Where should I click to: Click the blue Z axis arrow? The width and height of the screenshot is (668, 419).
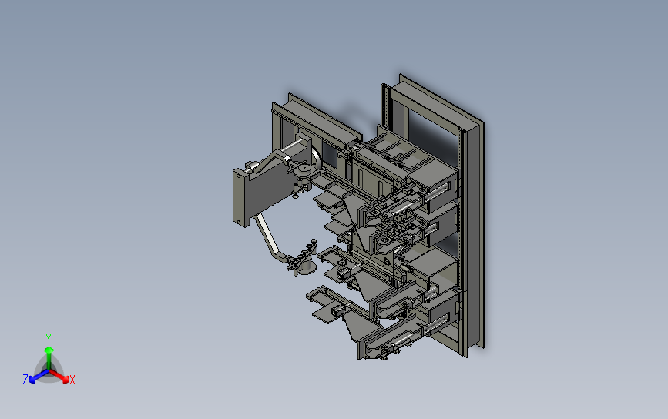39,377
